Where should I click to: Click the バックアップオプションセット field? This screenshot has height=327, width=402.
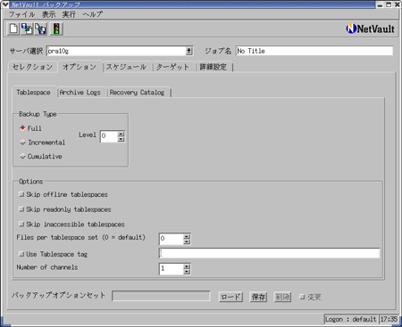(x=161, y=296)
